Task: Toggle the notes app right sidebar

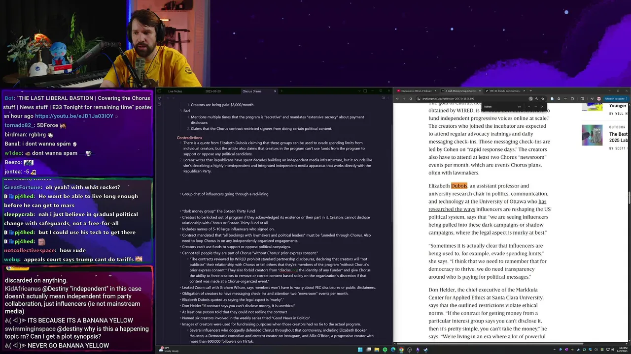Action: click(365, 91)
